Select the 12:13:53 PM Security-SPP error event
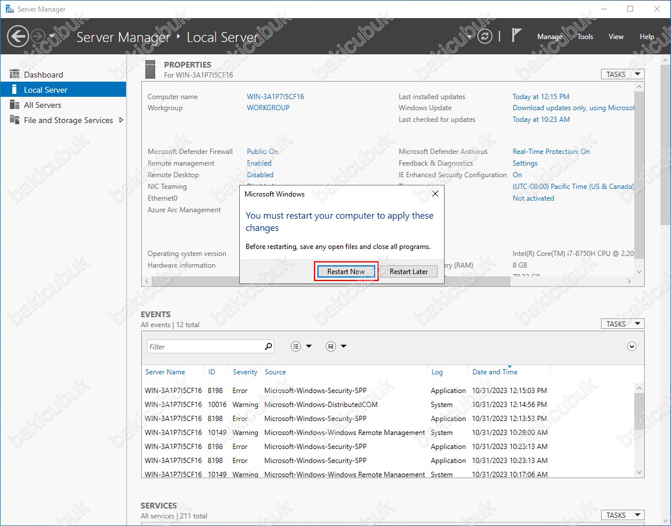The width and height of the screenshot is (671, 526). click(389, 419)
